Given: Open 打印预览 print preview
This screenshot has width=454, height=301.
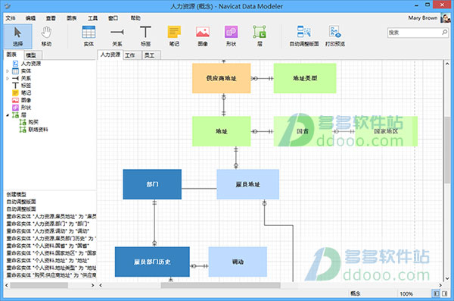Looking at the screenshot, I should pos(335,36).
